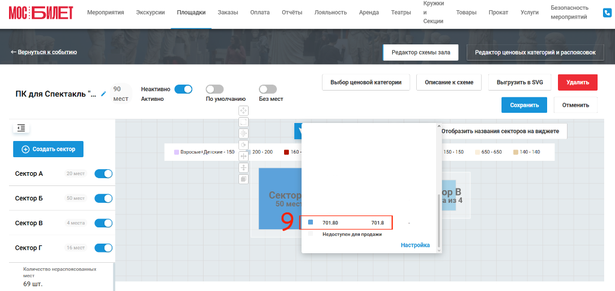Click the blue 701.80 color swatch
The height and width of the screenshot is (291, 615).
[x=311, y=222]
